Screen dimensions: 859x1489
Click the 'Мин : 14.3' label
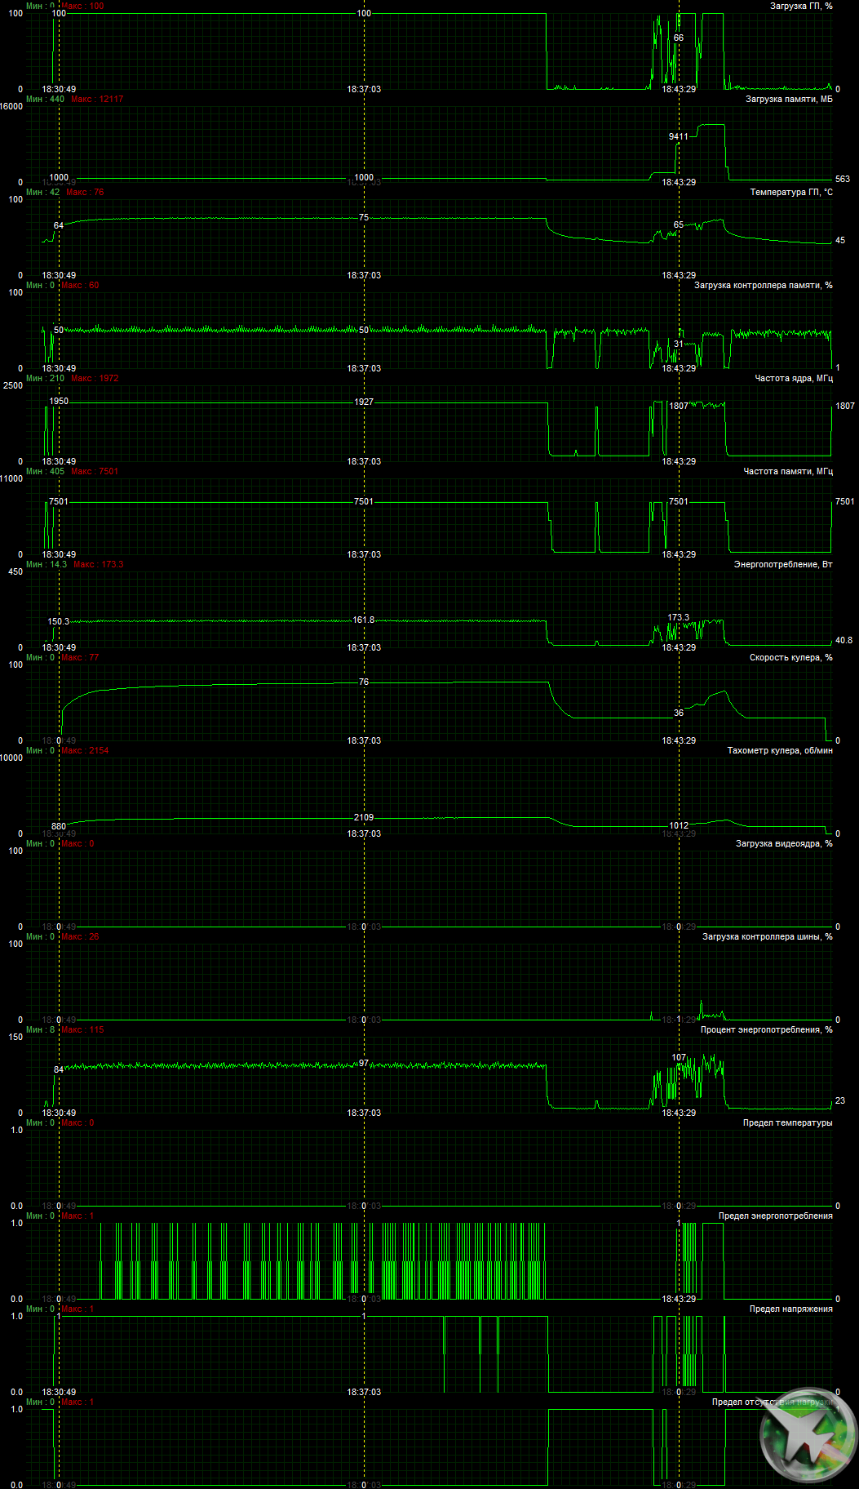click(46, 564)
